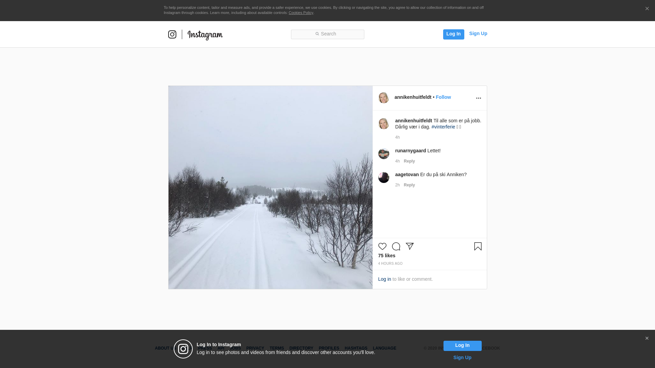The height and width of the screenshot is (368, 655).
Task: Click the comment speech bubble icon
Action: 396,246
